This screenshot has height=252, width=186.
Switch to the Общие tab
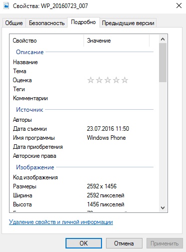point(14,23)
